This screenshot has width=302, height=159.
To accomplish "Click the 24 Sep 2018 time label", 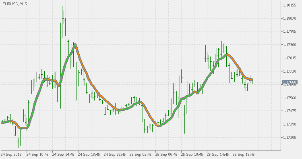I will pos(11,155).
